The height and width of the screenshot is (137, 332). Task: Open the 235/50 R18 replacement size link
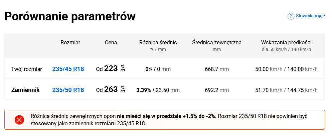pos(68,90)
